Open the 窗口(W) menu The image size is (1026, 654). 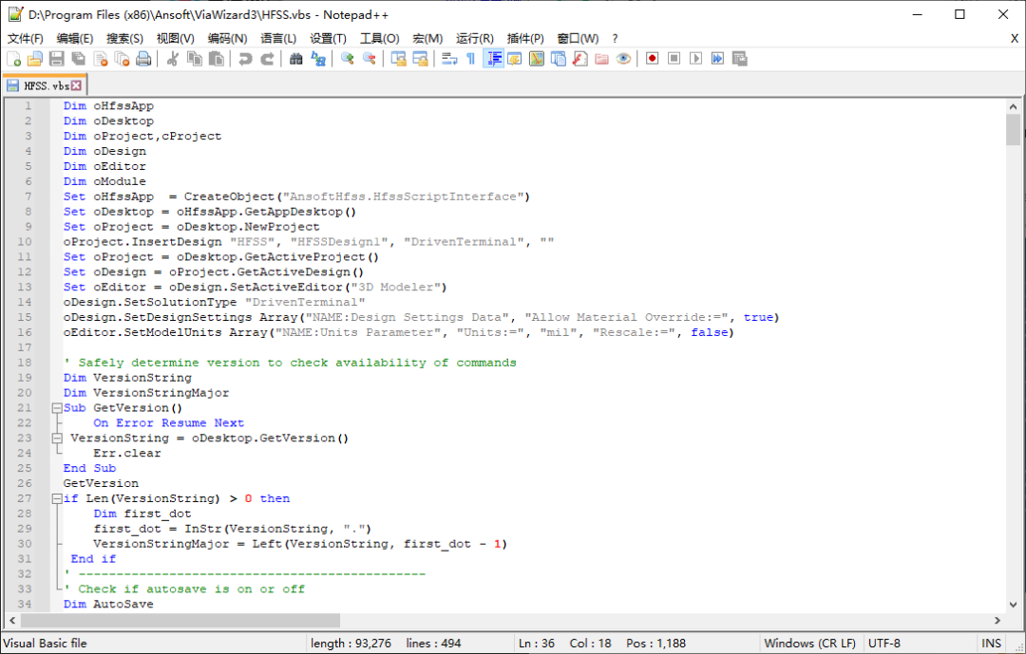[578, 39]
